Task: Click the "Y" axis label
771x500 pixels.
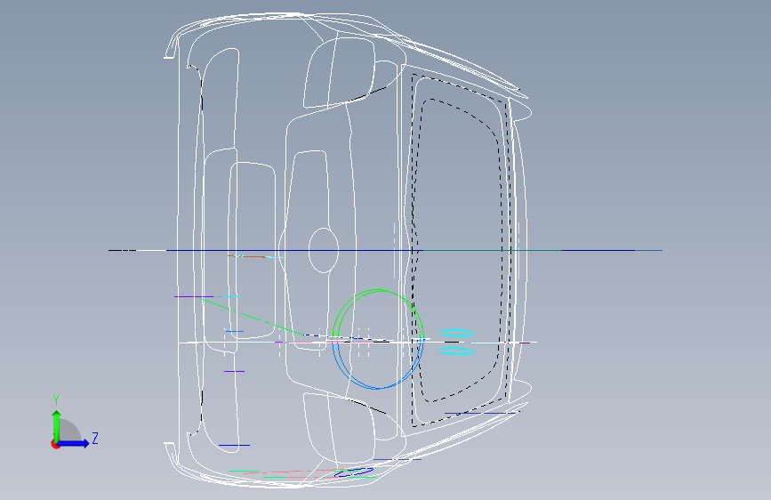Action: click(x=56, y=400)
